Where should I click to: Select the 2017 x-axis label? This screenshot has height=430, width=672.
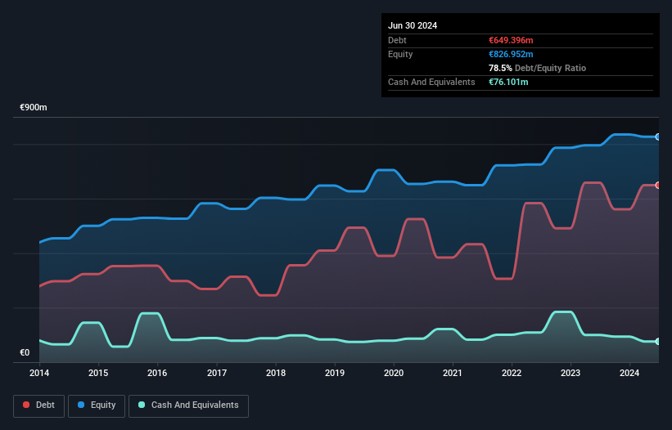(x=217, y=373)
